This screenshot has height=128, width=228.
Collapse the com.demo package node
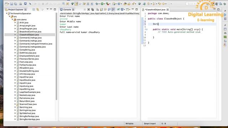click(12, 20)
